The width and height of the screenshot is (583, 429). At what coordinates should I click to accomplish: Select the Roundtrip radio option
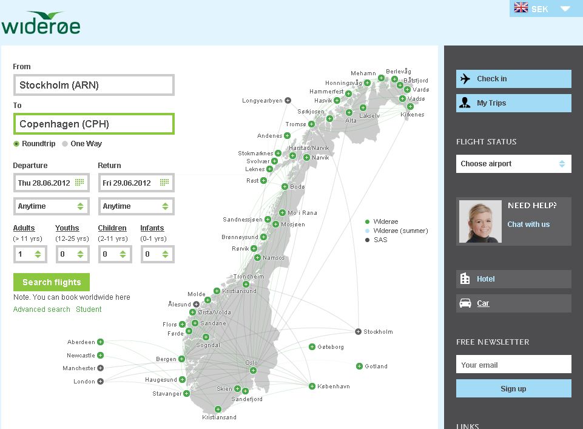pyautogui.click(x=17, y=144)
